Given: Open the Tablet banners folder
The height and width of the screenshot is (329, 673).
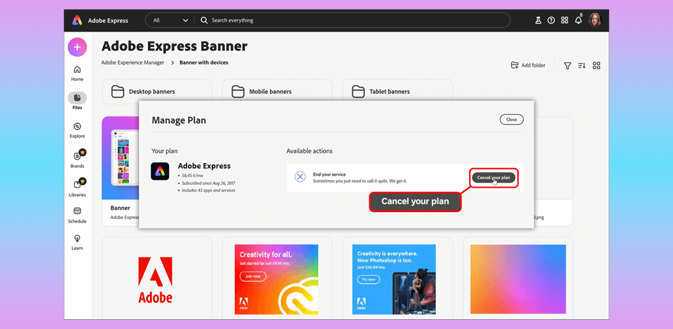Looking at the screenshot, I should point(397,91).
